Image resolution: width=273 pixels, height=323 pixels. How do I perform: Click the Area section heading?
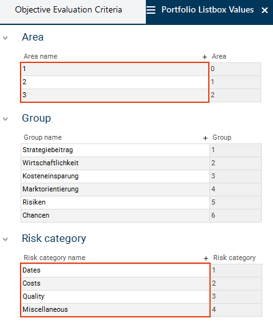click(33, 37)
